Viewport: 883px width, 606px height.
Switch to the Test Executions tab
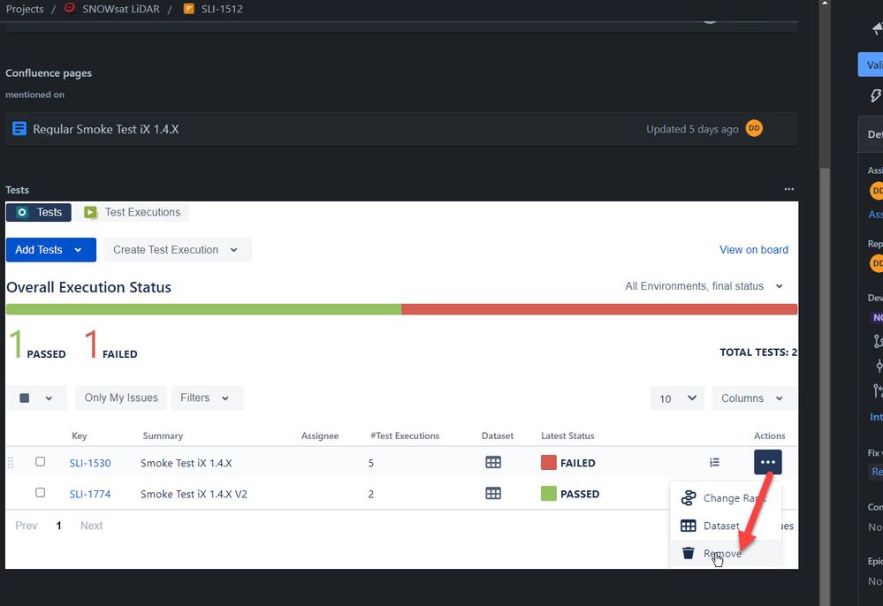[133, 212]
